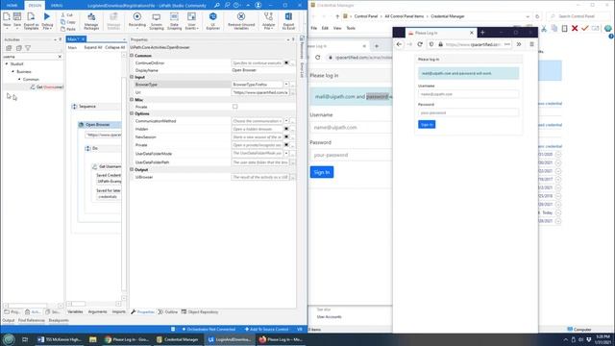Image resolution: width=615 pixels, height=346 pixels.
Task: Click the Analyze File icon in the ribbon
Action: 268,16
